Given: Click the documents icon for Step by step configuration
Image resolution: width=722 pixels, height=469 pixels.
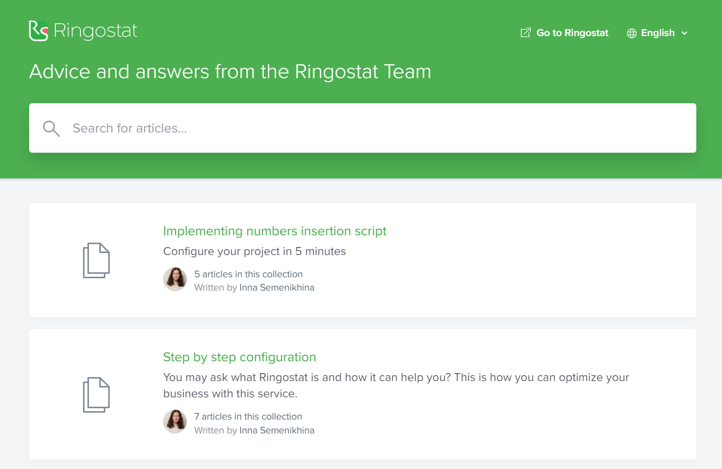Looking at the screenshot, I should point(96,395).
